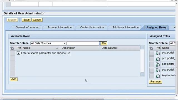This screenshot has width=178, height=100.
Task: Select the Assigned Roles tab
Action: click(x=156, y=27)
